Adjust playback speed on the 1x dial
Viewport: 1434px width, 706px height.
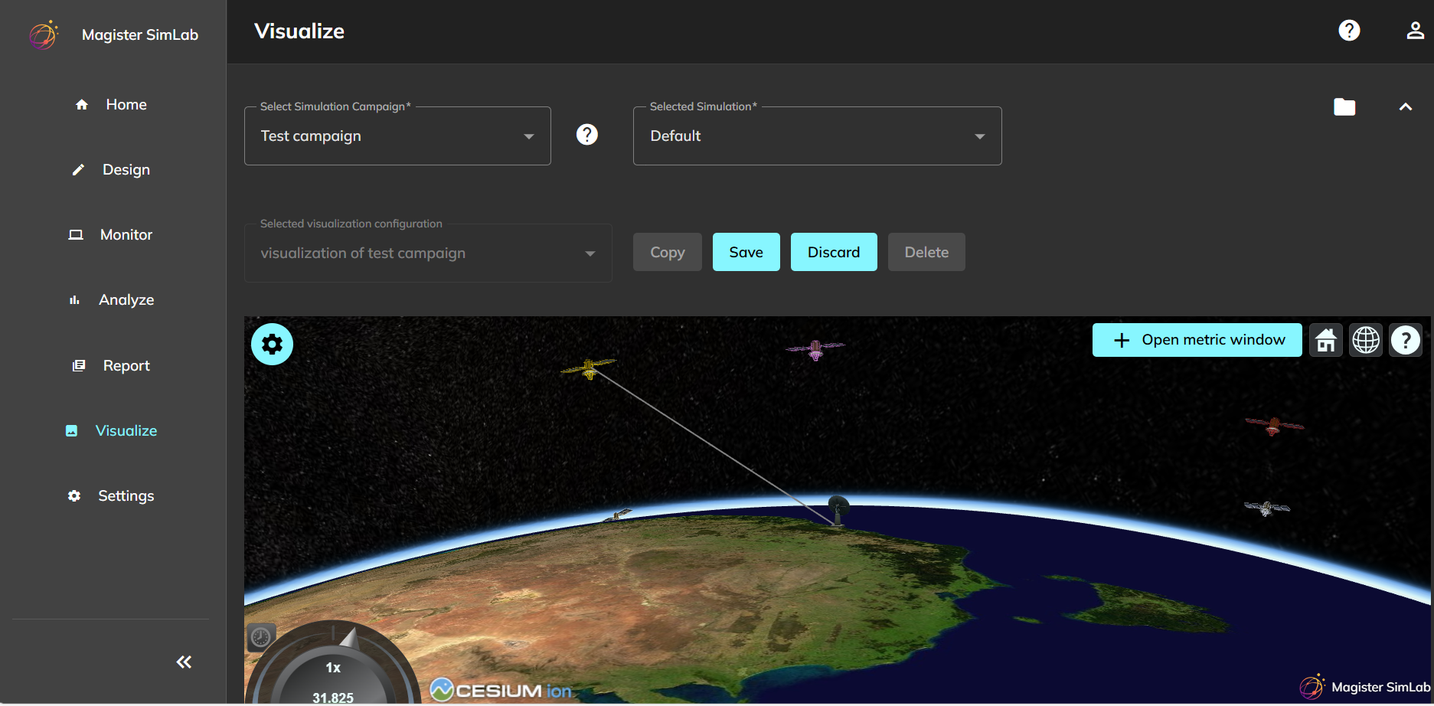pos(332,666)
